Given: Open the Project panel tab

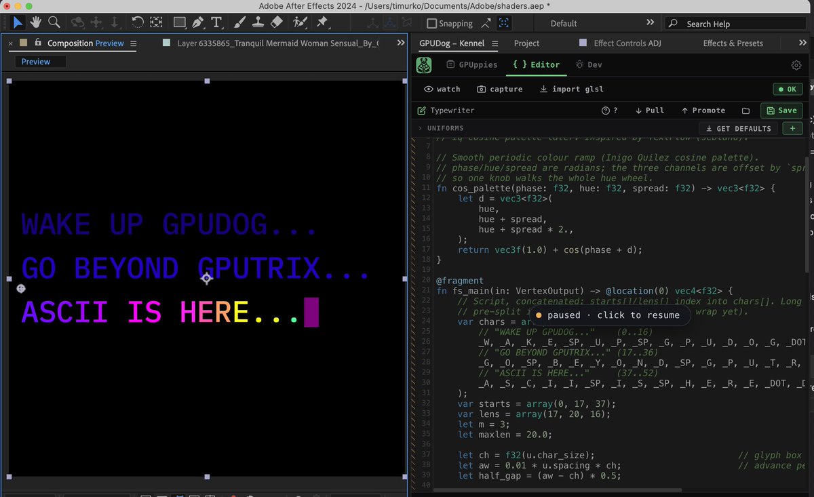Looking at the screenshot, I should [x=526, y=43].
